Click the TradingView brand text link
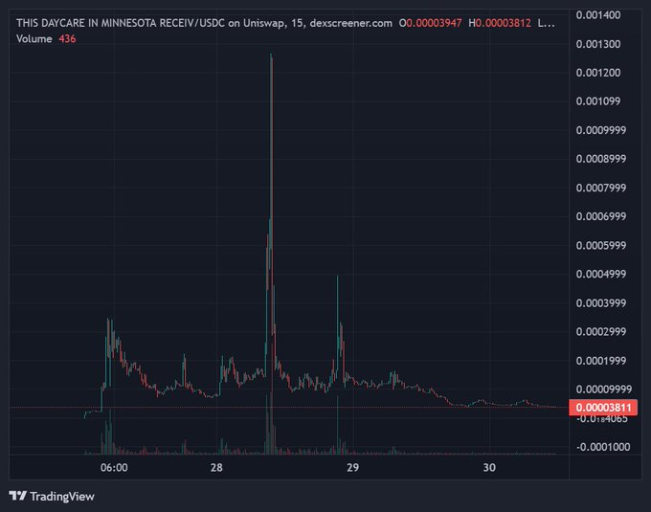Image resolution: width=651 pixels, height=512 pixels. pyautogui.click(x=61, y=496)
